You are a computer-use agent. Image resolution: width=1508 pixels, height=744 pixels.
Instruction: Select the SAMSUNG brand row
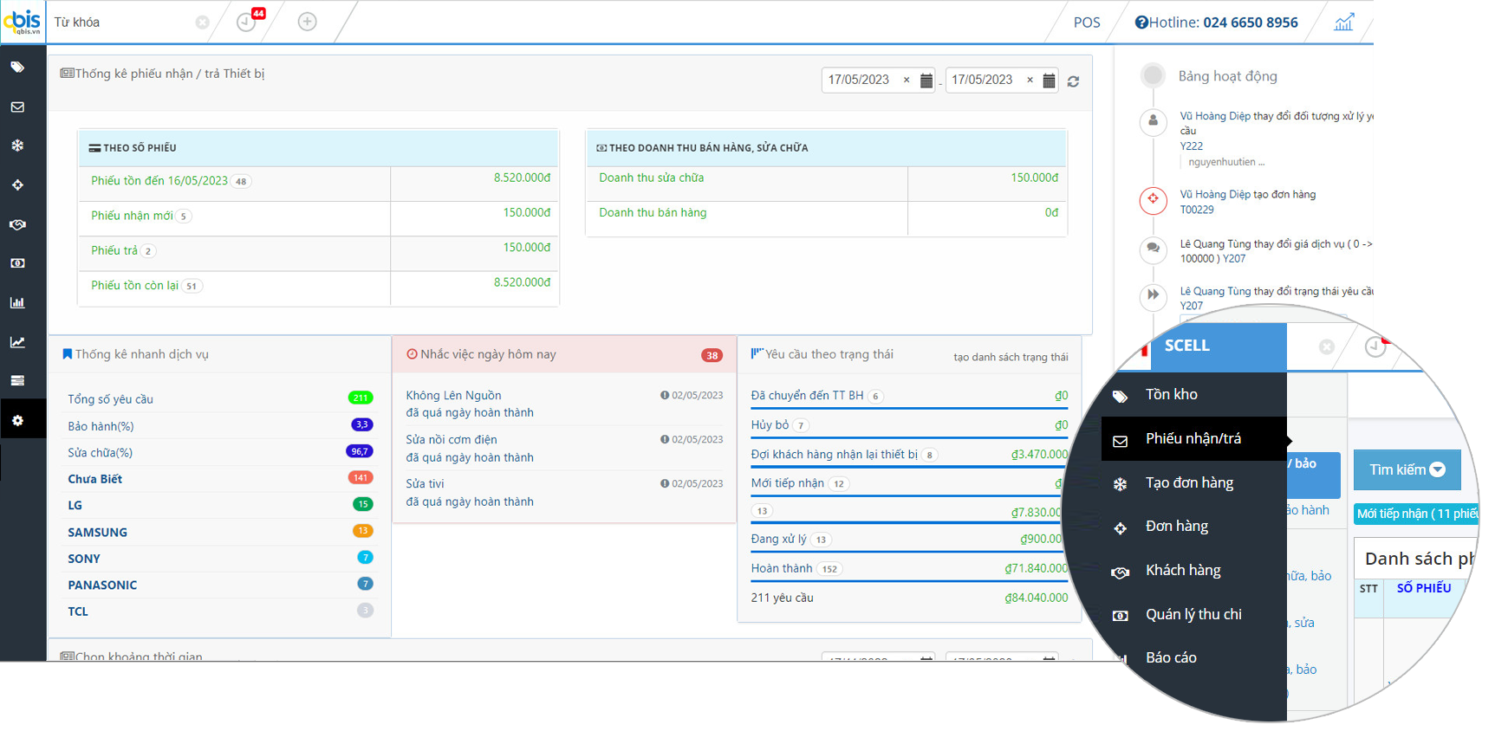click(220, 532)
